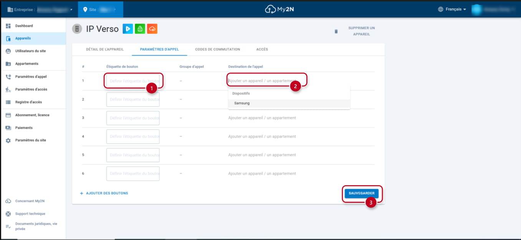
Task: Click the Paramètres d'accès person icon
Action: (x=8, y=89)
